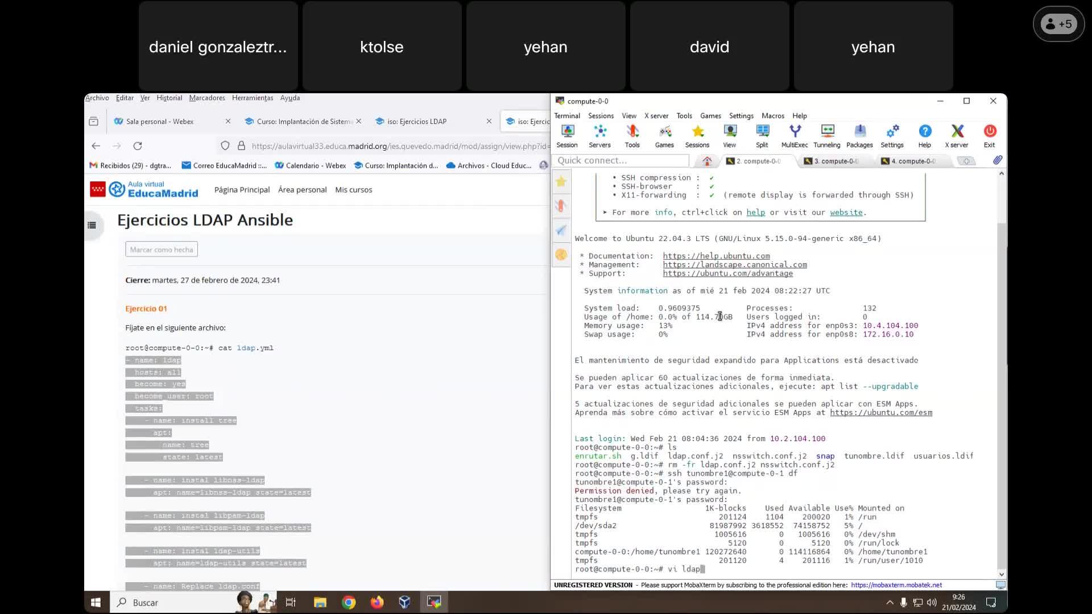Show hidden system tray icons

[890, 603]
